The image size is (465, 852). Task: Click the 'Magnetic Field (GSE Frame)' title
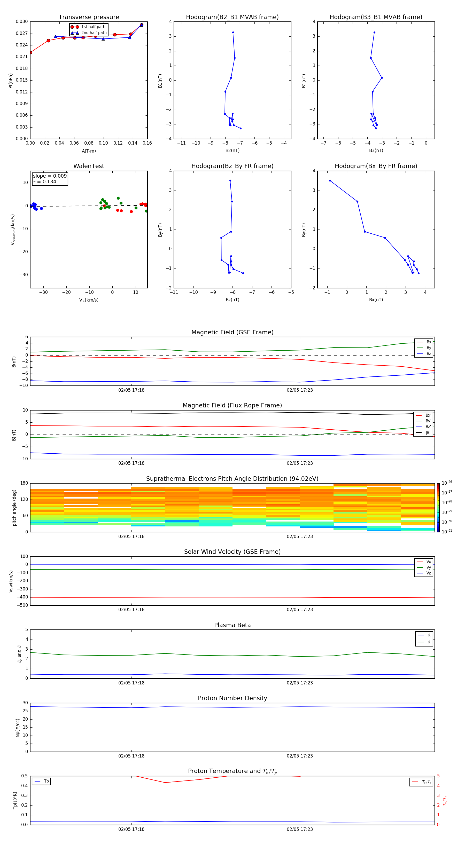click(232, 332)
